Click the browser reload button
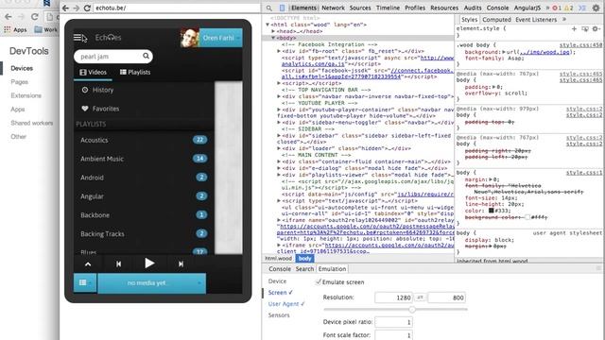This screenshot has height=340, width=605. pyautogui.click(x=87, y=8)
